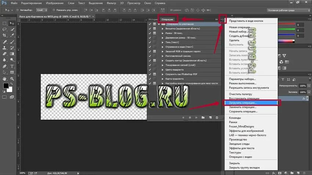This screenshot has width=312, height=175.
Task: Select the Quick Selection tool
Action: [x=12, y=29]
